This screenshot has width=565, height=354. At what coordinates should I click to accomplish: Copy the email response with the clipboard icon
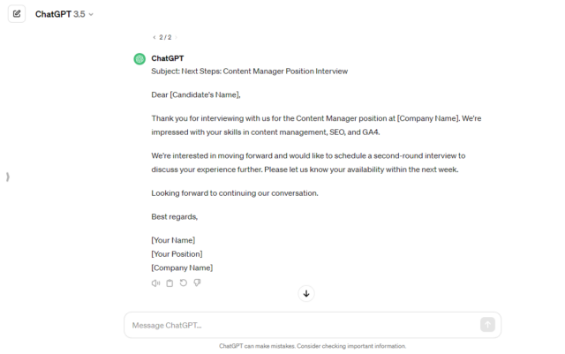click(x=169, y=283)
